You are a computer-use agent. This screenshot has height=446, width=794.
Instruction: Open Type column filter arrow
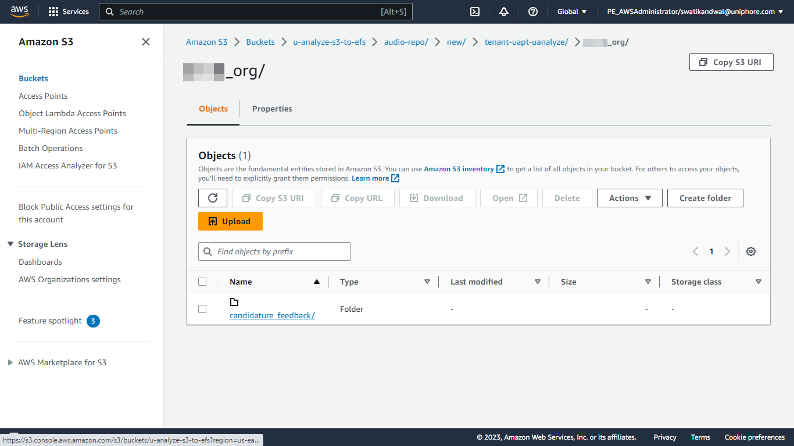pyautogui.click(x=427, y=282)
